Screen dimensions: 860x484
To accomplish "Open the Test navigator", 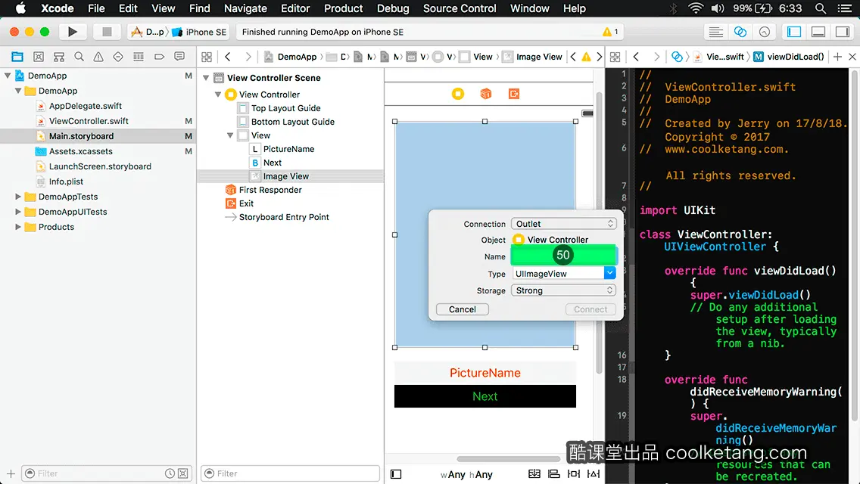I will [118, 57].
